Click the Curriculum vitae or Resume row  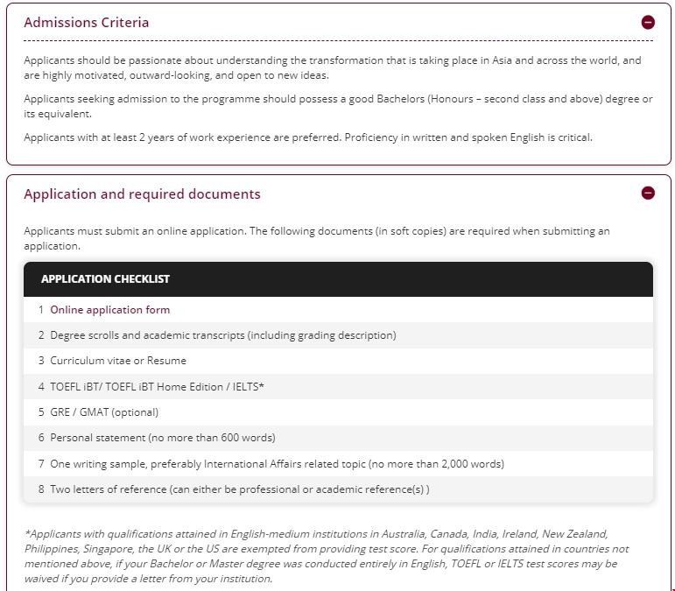pyautogui.click(x=118, y=361)
